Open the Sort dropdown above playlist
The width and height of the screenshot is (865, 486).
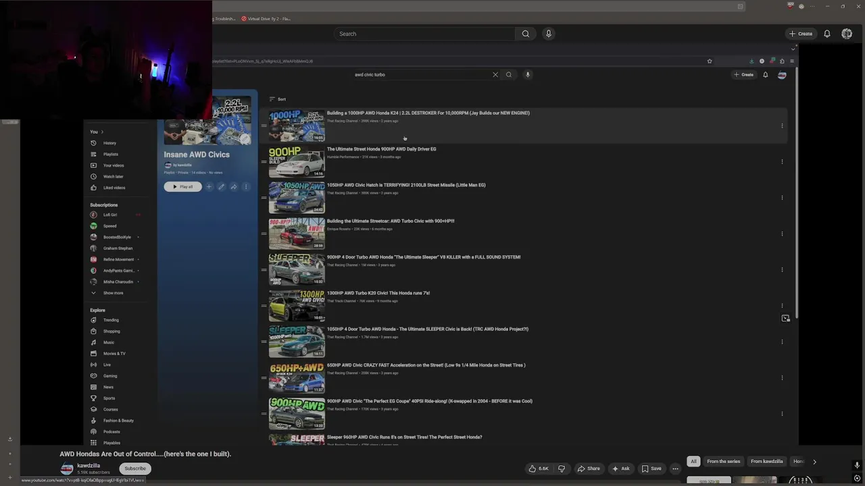point(278,99)
